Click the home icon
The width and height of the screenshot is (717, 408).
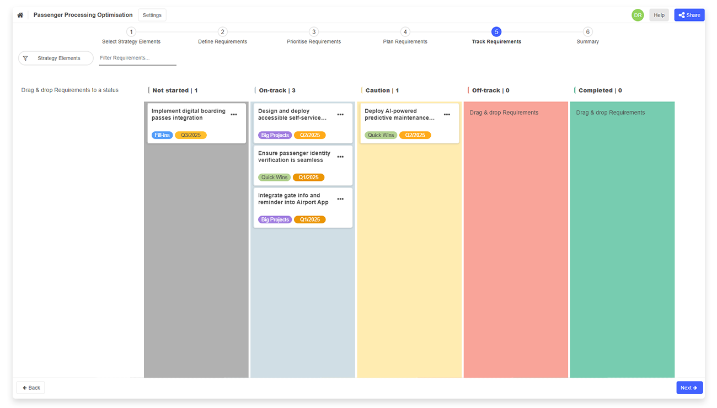20,15
